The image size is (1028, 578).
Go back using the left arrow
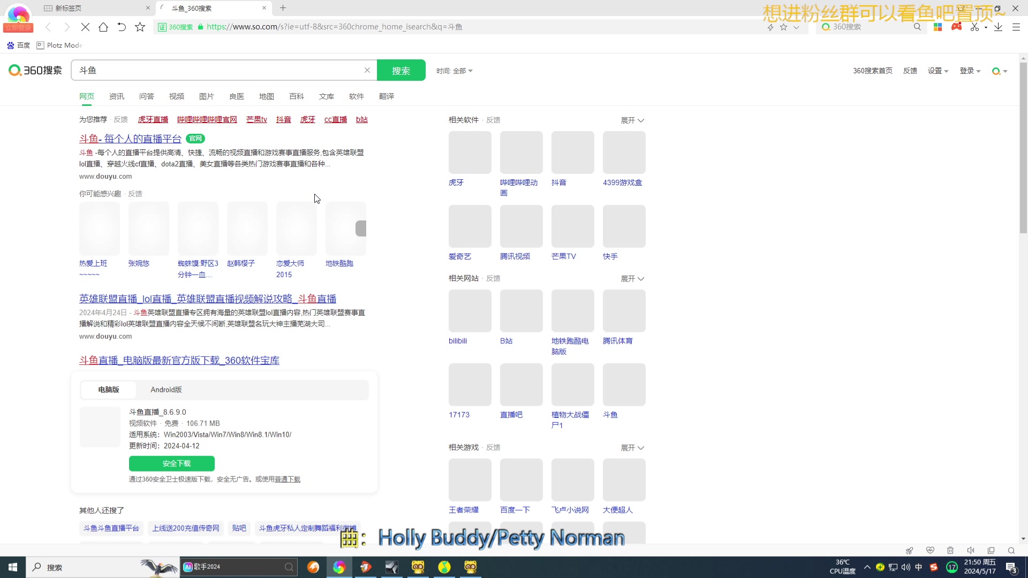[48, 27]
